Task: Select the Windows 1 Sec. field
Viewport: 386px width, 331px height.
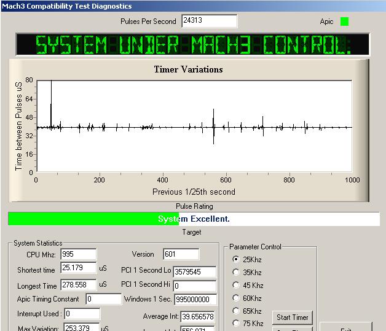Action: (195, 300)
